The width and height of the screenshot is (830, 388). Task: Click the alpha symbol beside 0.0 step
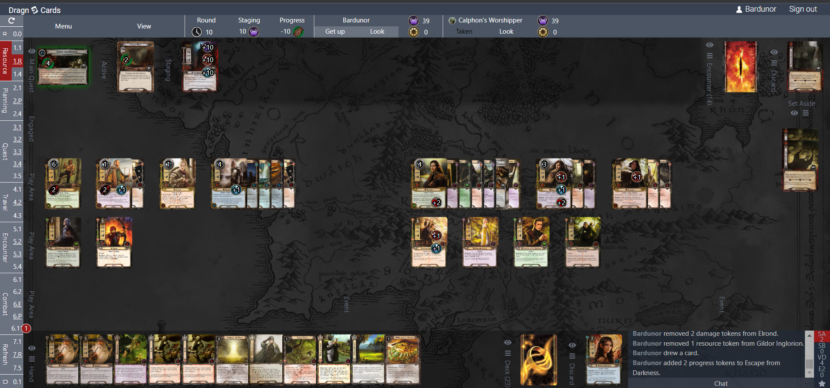(x=5, y=34)
